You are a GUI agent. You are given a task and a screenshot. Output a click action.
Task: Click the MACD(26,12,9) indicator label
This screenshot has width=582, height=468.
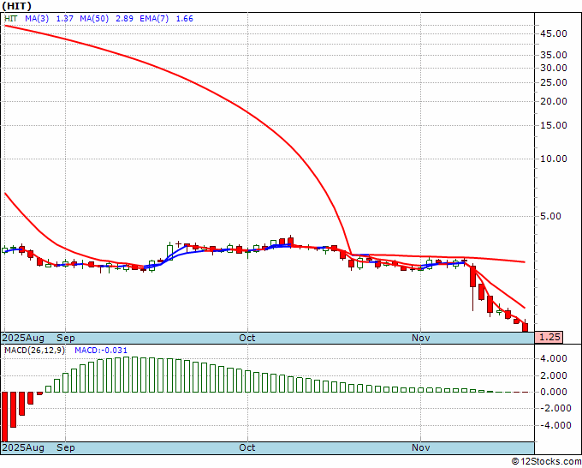[x=34, y=351]
